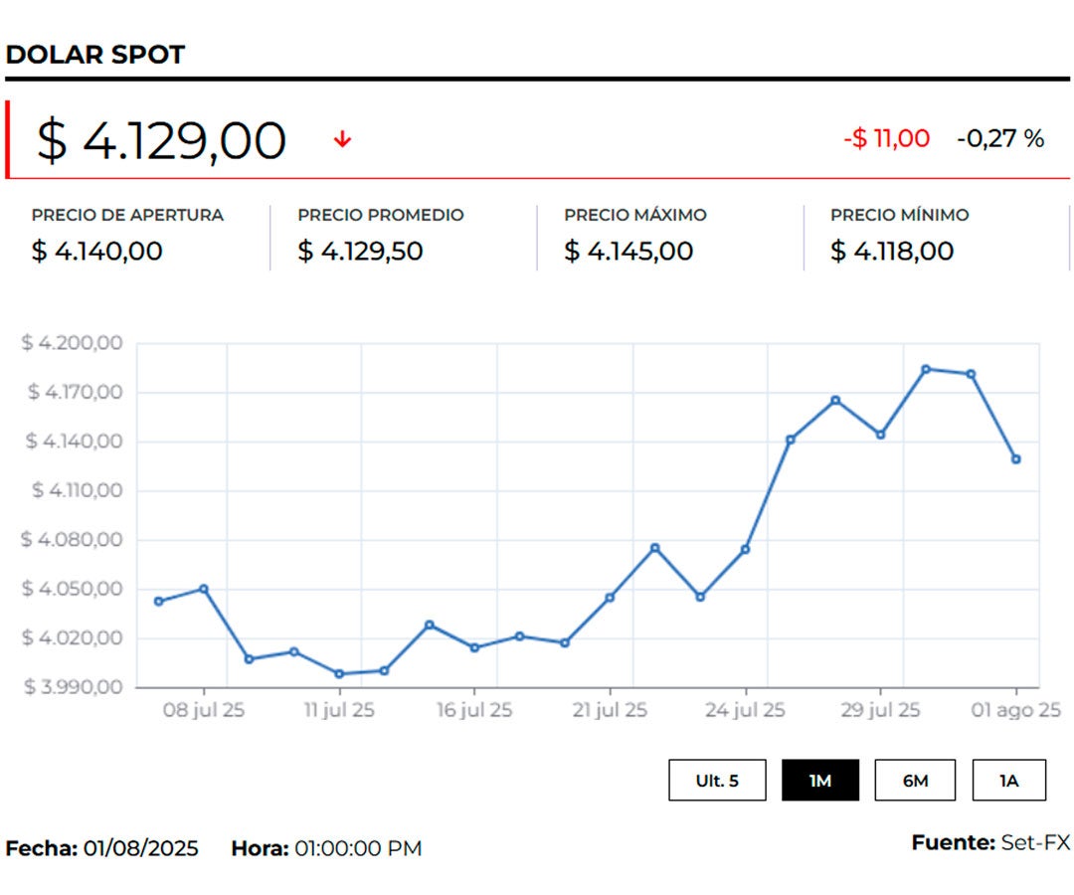
Task: Click the -0,27 % percentage change
Action: (x=1000, y=138)
